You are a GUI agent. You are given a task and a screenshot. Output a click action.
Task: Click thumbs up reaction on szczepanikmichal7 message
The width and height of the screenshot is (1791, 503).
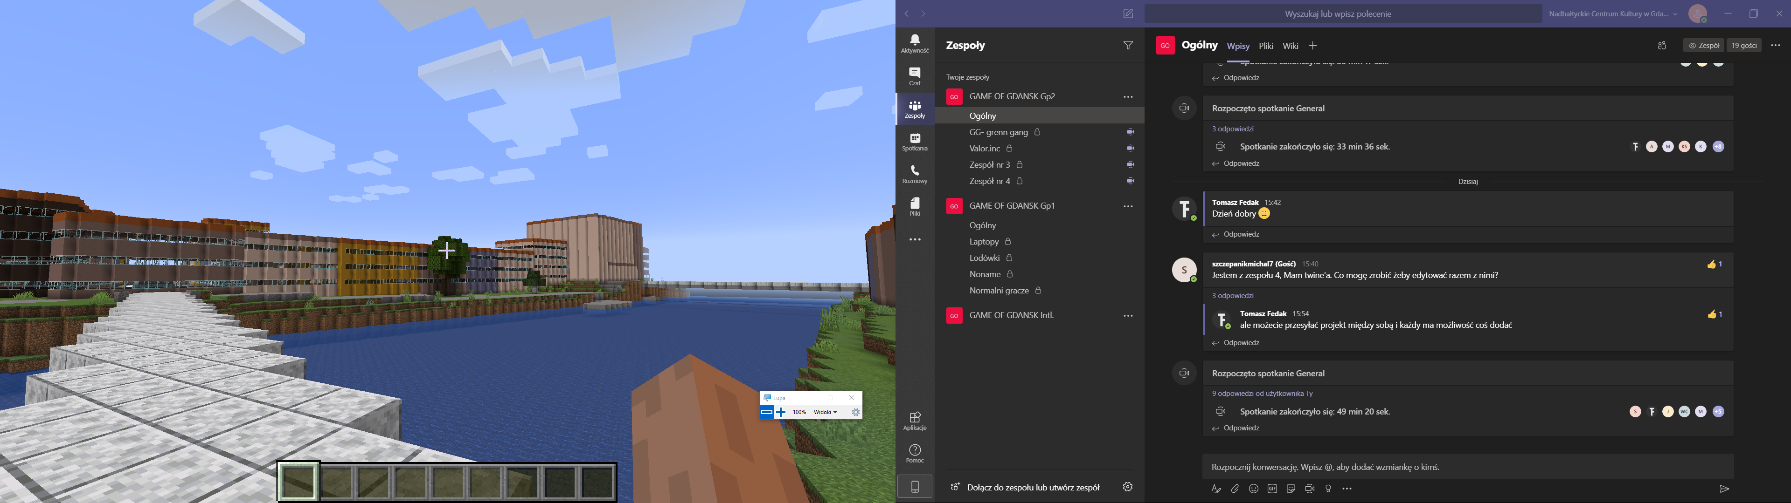(x=1715, y=265)
